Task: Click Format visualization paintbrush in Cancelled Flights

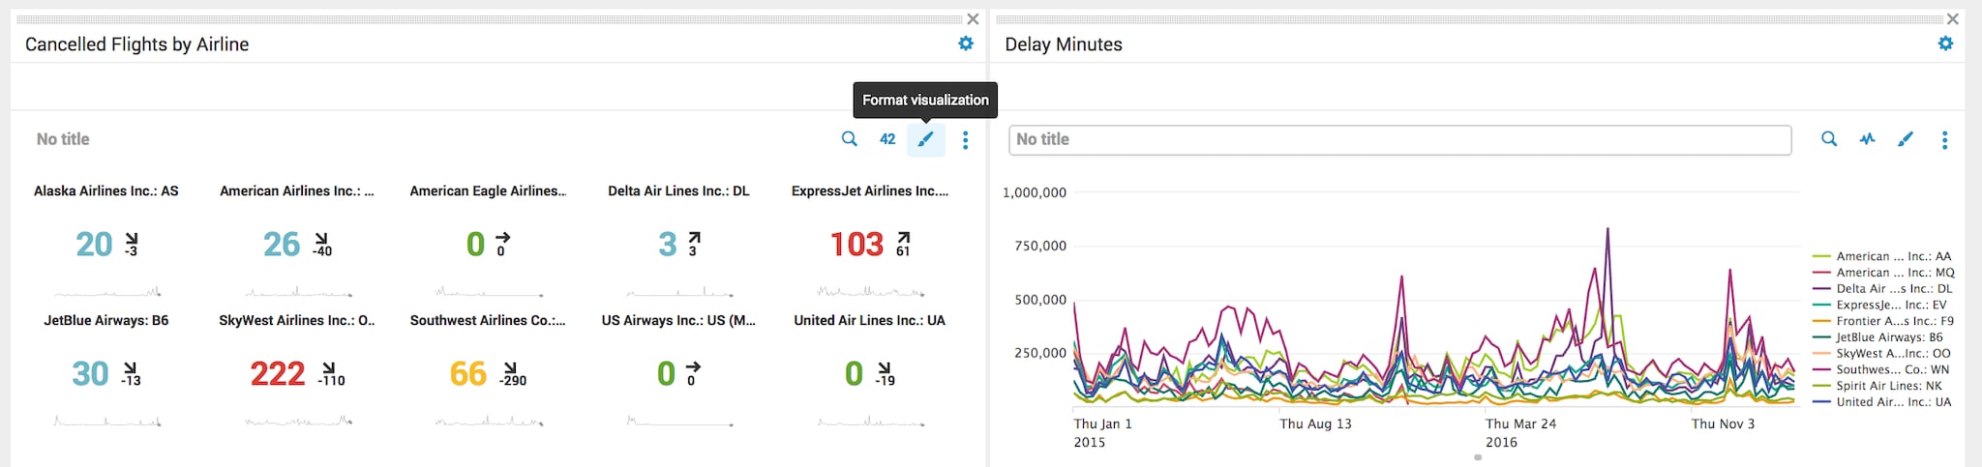Action: coord(925,139)
